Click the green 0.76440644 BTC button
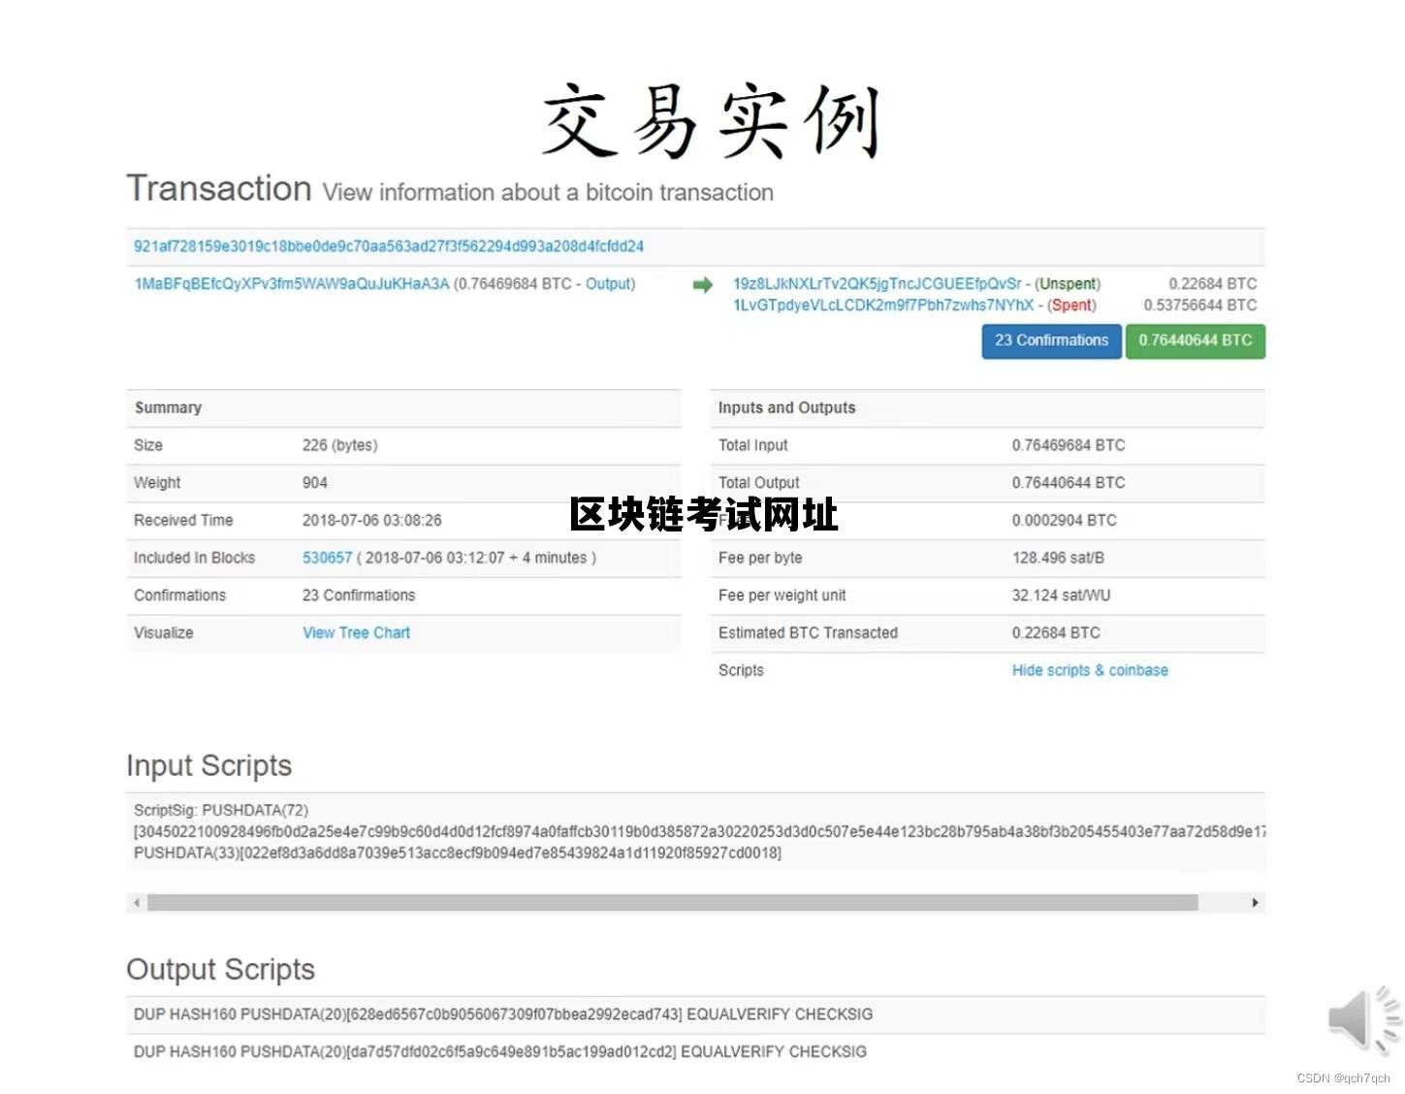Viewport: 1405px width, 1094px height. tap(1196, 340)
